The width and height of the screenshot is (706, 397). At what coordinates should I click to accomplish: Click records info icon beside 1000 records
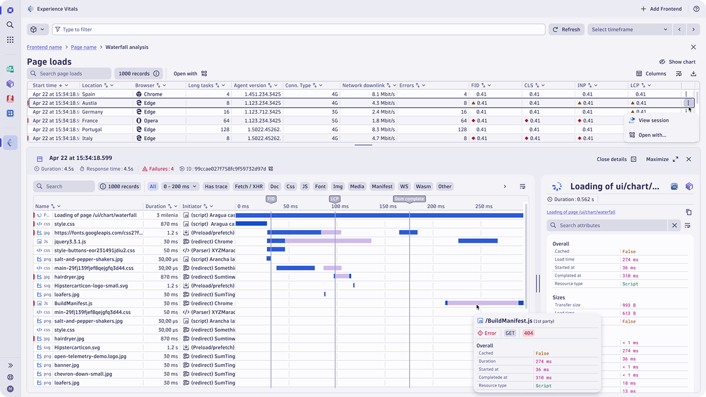pos(156,74)
